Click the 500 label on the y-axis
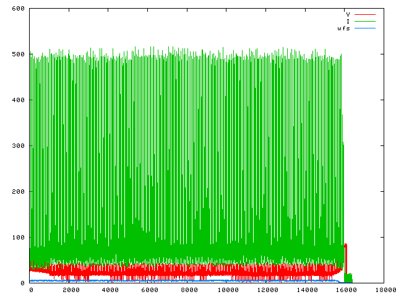Screen dimensions: 396x297 (17, 54)
